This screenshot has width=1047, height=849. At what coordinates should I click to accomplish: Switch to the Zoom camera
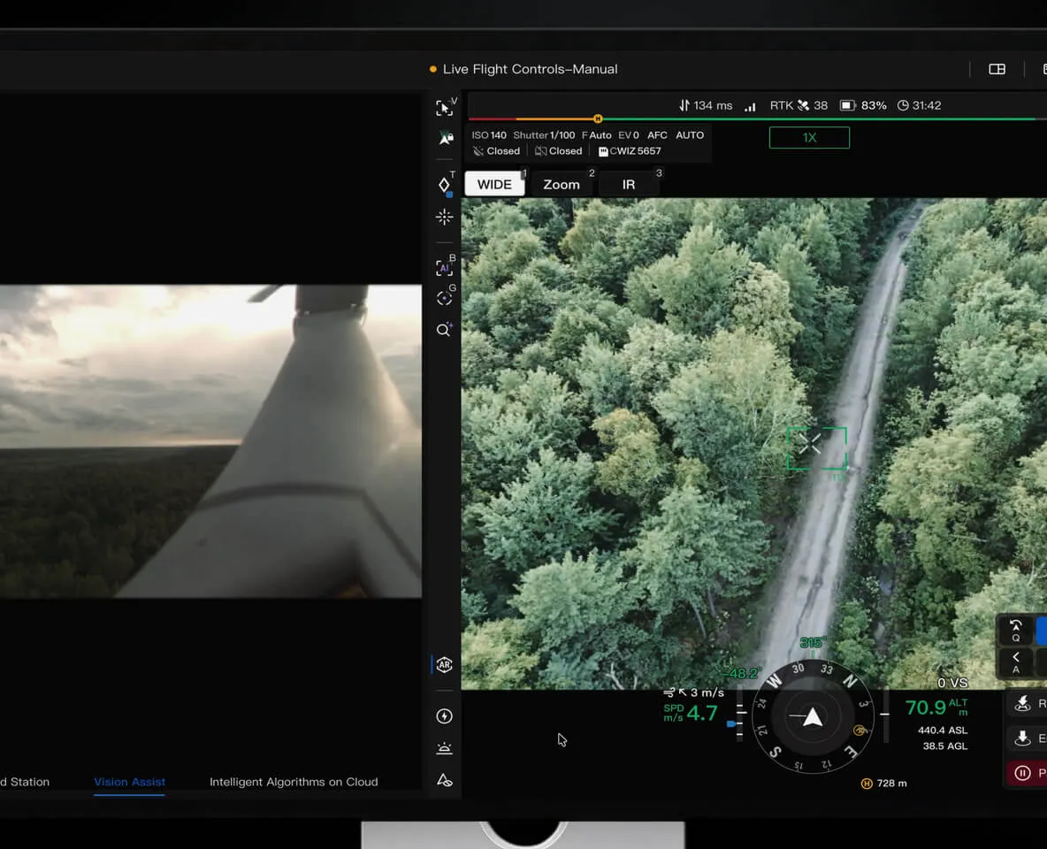click(x=562, y=184)
